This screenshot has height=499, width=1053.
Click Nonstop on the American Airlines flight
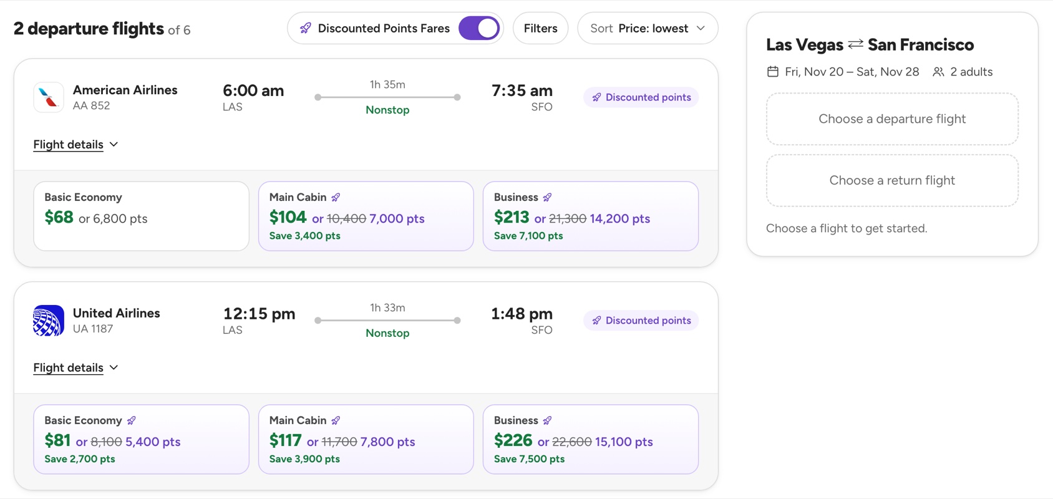(x=387, y=110)
